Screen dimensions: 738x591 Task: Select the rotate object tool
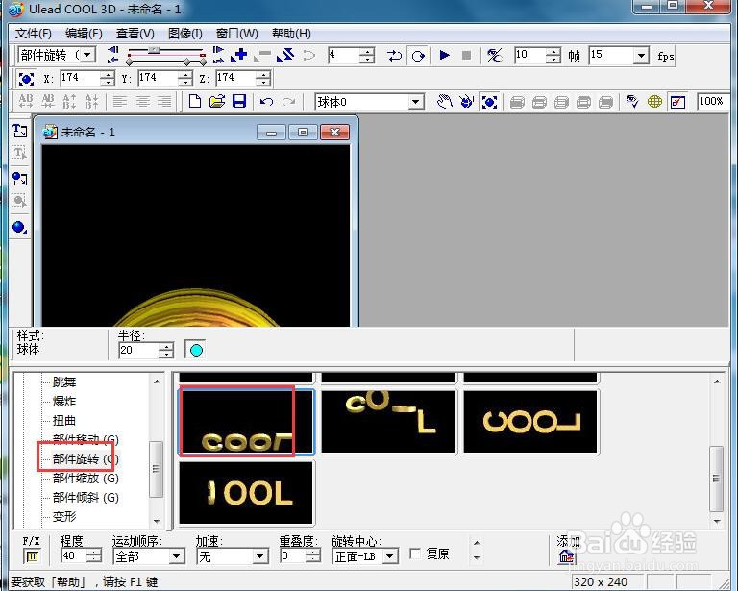(466, 101)
